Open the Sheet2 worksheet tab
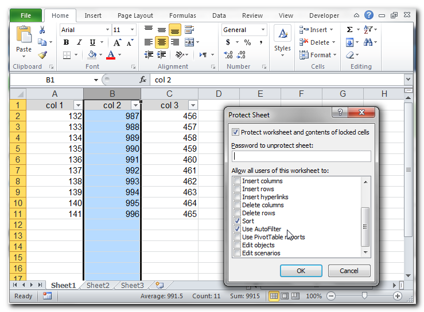 (x=98, y=285)
